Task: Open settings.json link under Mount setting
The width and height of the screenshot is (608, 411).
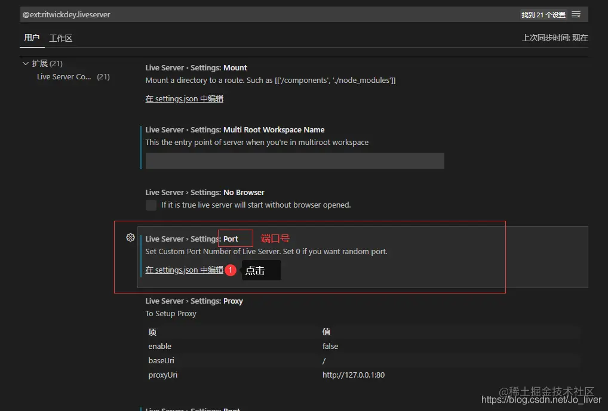Action: [184, 99]
